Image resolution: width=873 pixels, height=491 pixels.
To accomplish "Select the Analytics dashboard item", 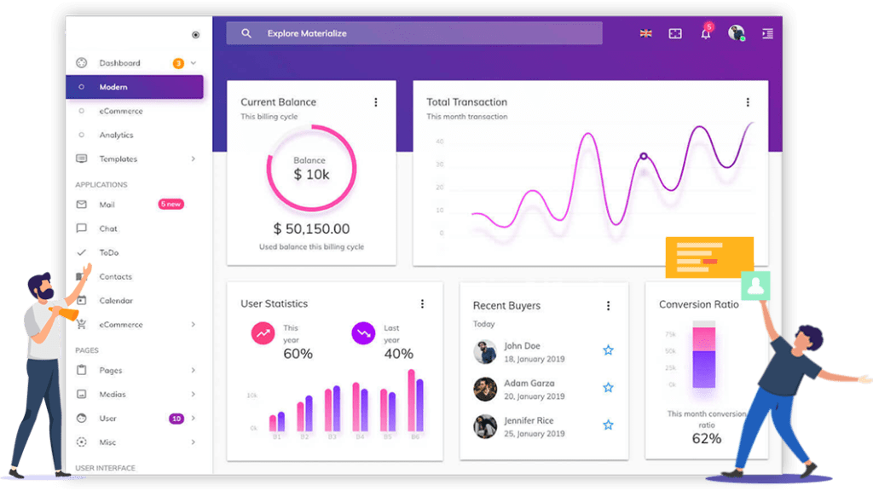I will click(x=116, y=136).
